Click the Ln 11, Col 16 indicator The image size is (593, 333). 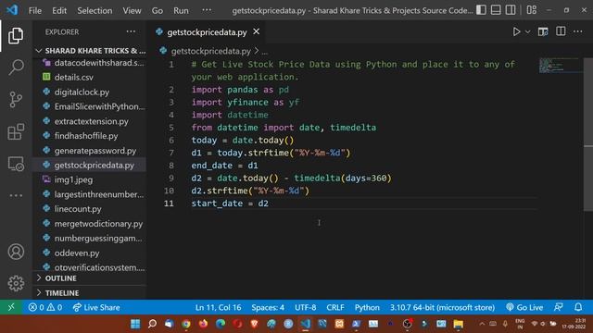[219, 307]
